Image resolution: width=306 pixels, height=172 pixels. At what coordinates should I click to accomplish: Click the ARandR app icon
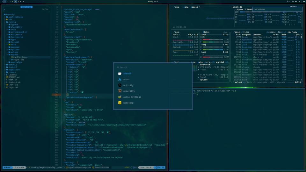pyautogui.click(x=120, y=74)
